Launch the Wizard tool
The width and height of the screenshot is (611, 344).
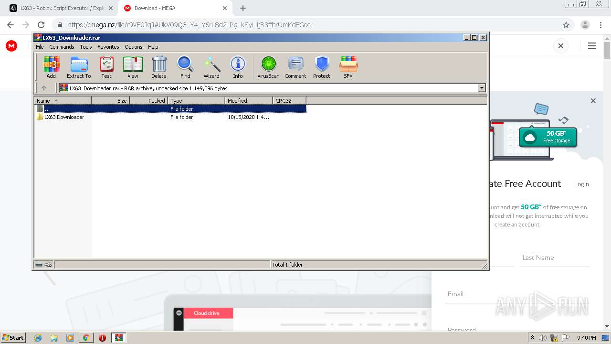(211, 67)
